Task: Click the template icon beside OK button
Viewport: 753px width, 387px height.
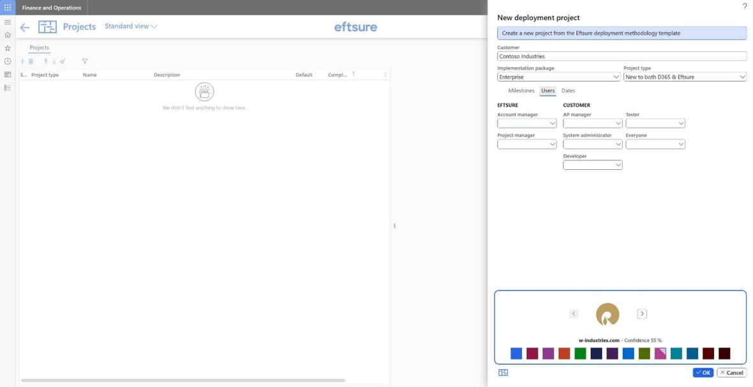Action: (503, 372)
